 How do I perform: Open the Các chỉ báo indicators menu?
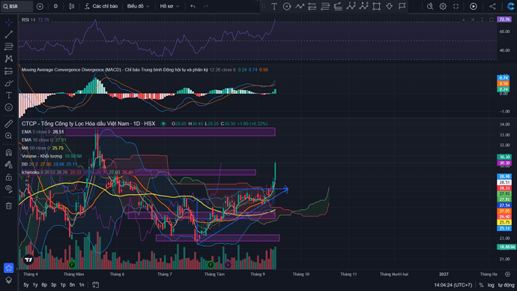click(101, 6)
